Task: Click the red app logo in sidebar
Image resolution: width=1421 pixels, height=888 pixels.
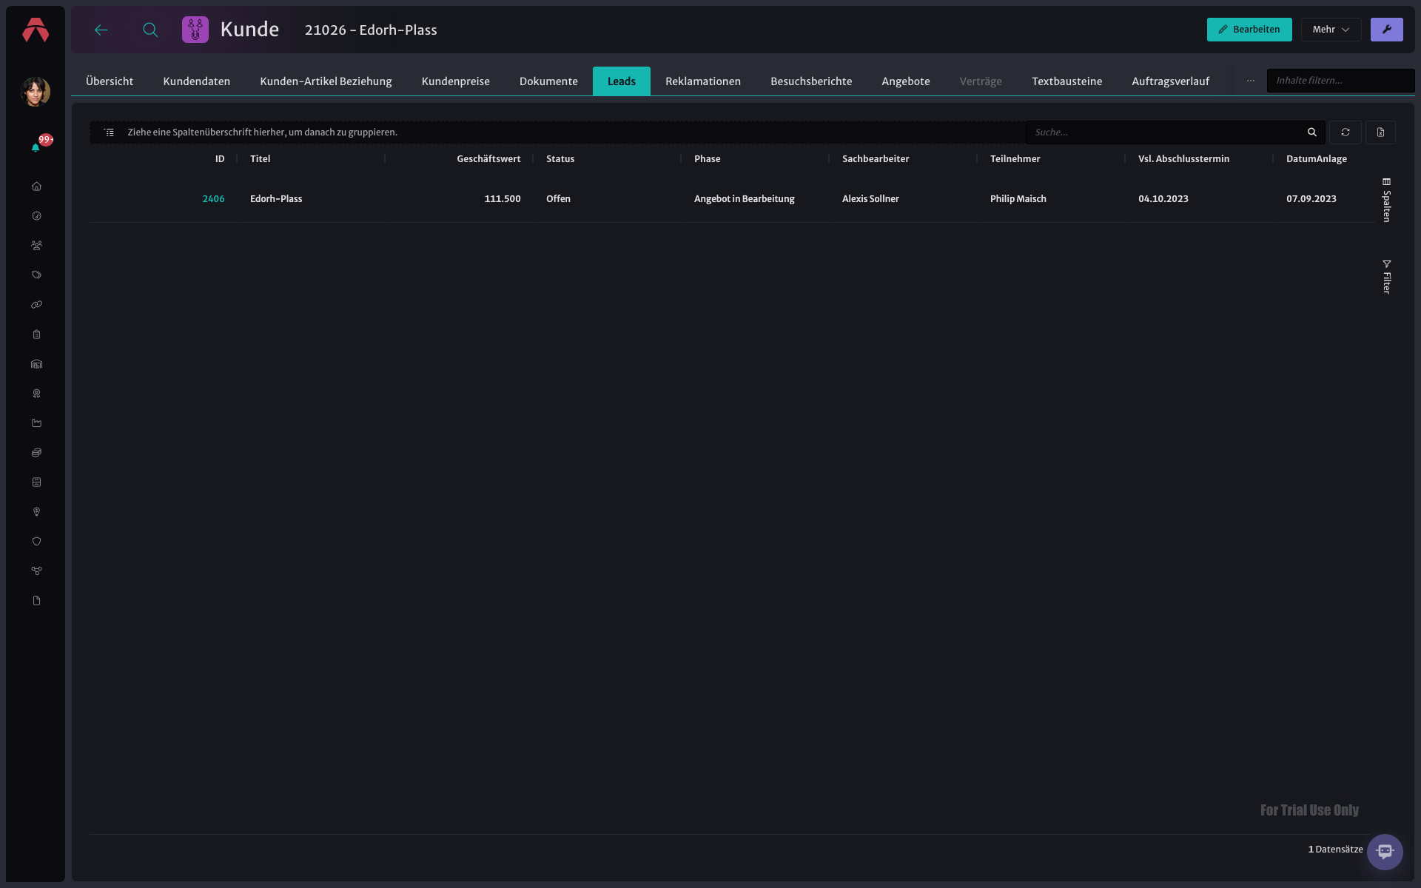Action: coord(36,30)
